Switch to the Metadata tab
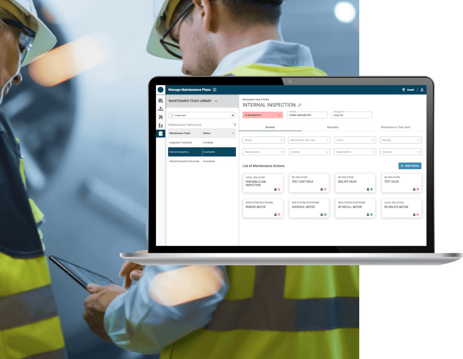 (332, 127)
